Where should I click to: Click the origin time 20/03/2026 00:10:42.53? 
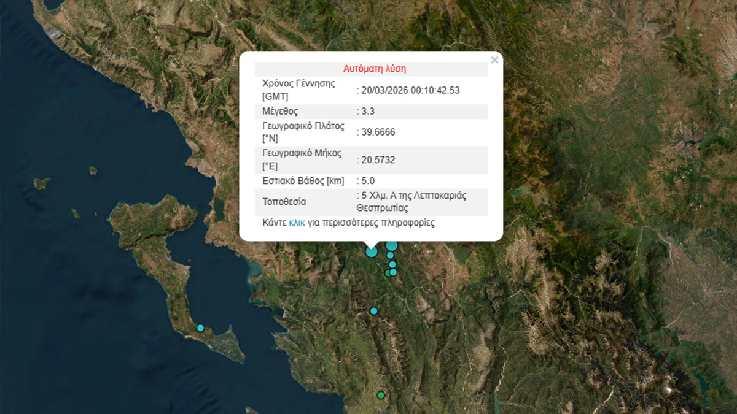coord(410,90)
